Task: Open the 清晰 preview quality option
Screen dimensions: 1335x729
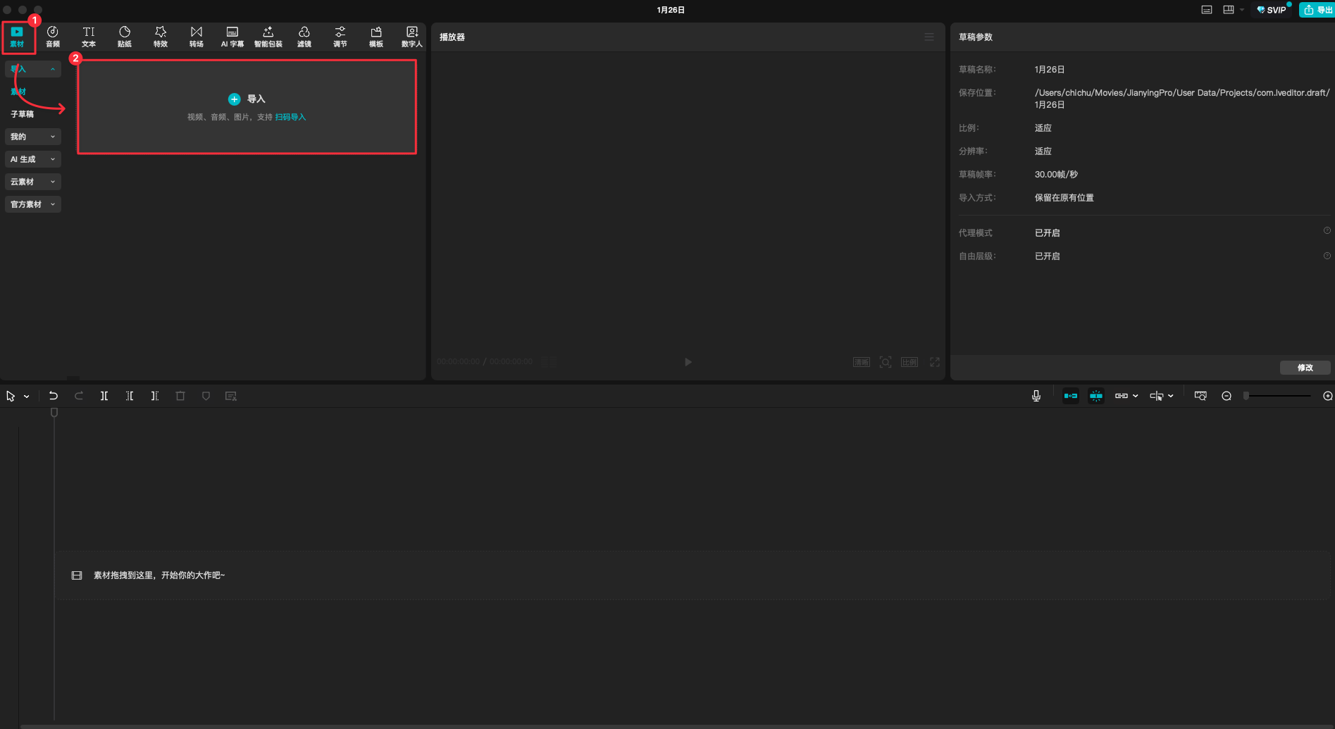Action: [862, 362]
